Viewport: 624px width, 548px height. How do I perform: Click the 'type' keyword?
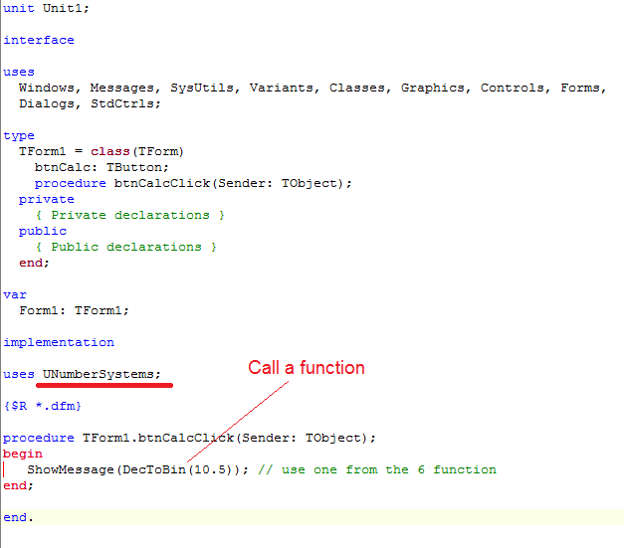19,136
